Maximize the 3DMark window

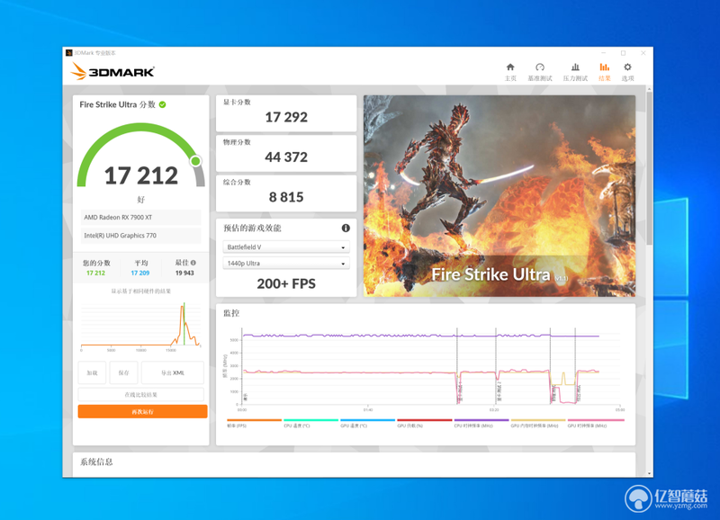[623, 53]
